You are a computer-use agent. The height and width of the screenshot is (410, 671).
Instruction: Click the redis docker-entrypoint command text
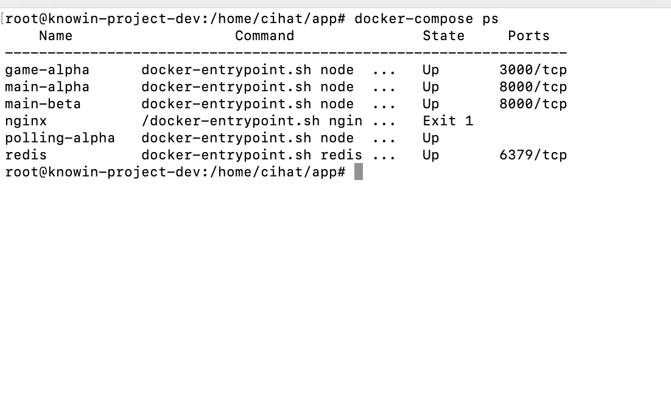(x=251, y=155)
